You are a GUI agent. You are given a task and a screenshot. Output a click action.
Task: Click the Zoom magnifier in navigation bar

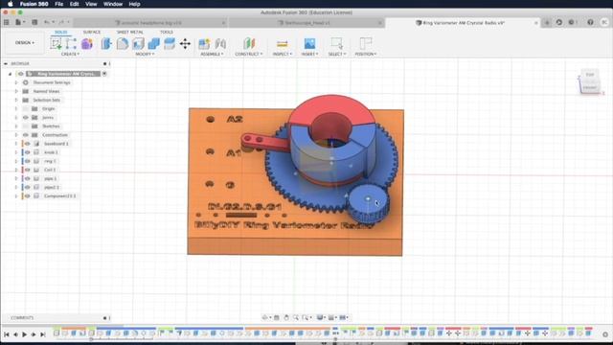(x=296, y=317)
